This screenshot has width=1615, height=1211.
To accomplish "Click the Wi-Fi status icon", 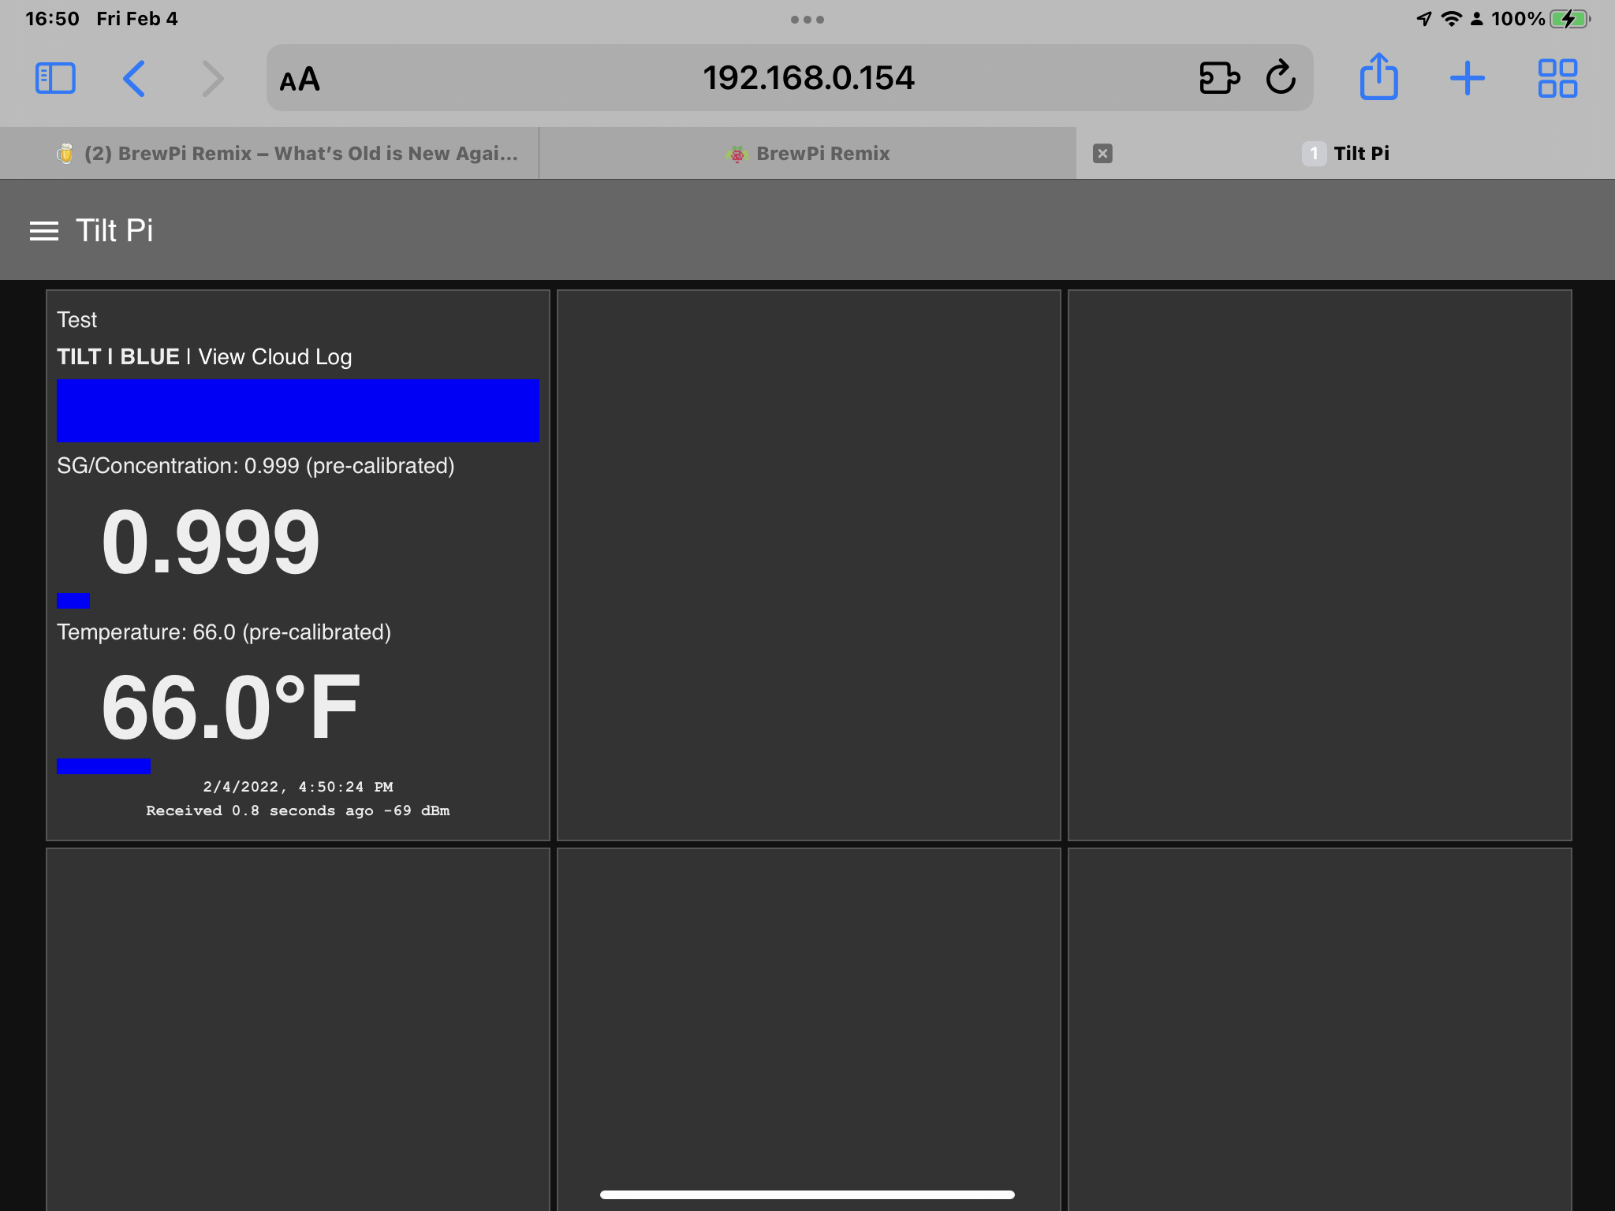I will click(x=1451, y=19).
